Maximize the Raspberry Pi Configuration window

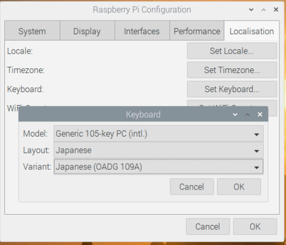tap(264, 9)
